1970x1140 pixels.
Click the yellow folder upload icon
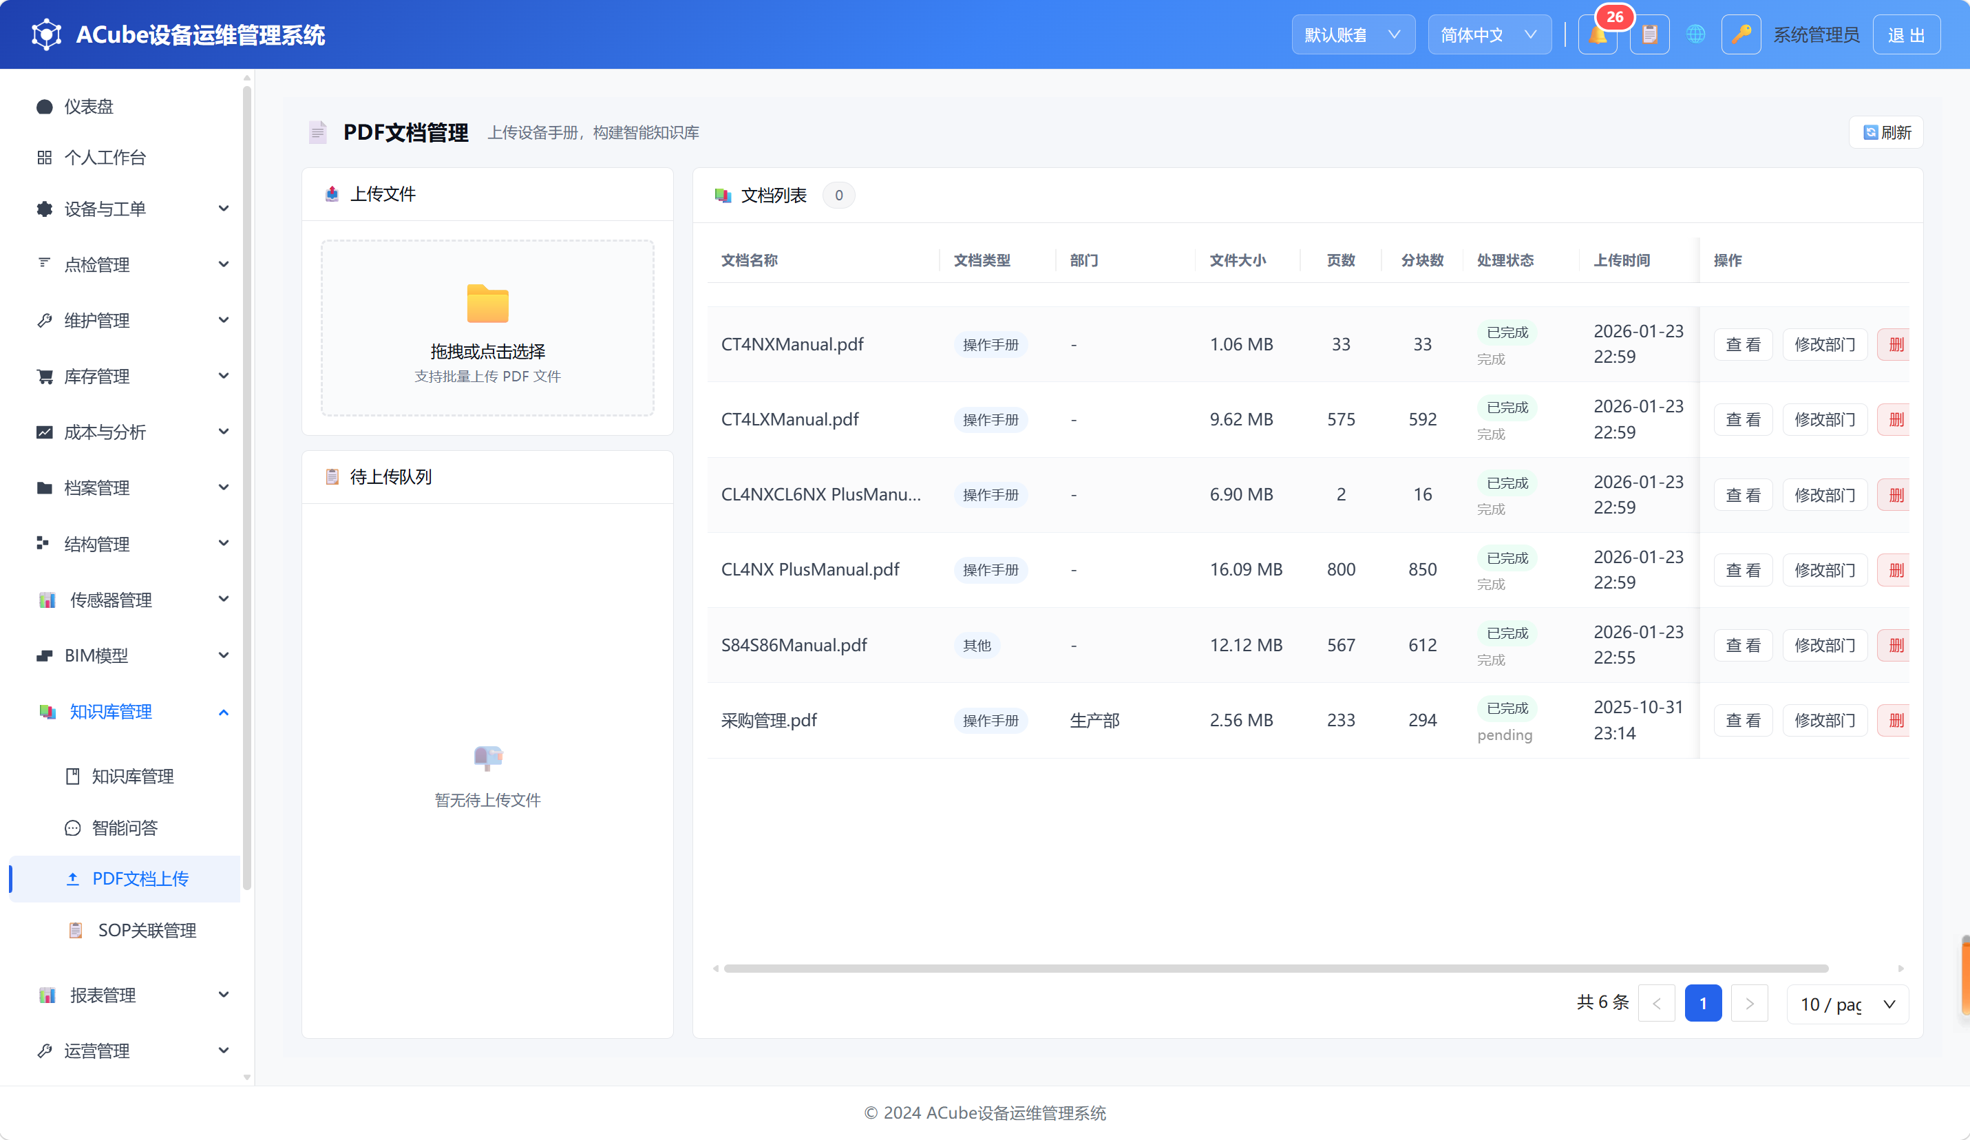[488, 304]
